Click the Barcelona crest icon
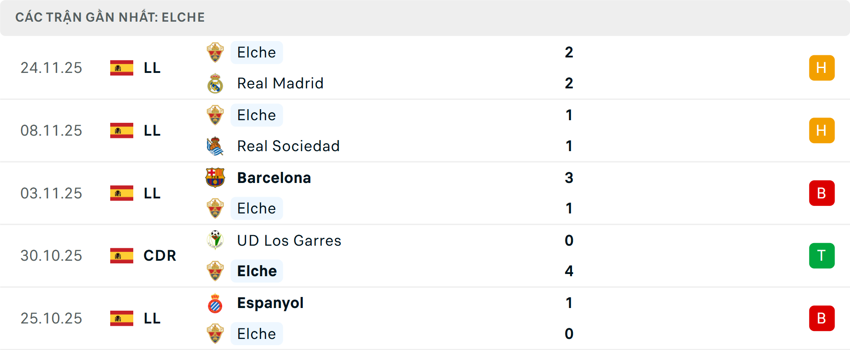Image resolution: width=850 pixels, height=350 pixels. coord(215,178)
